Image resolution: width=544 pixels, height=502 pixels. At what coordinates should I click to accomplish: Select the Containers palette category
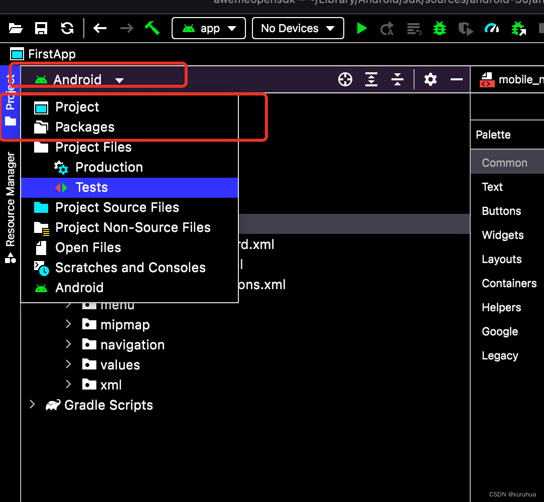pos(507,283)
